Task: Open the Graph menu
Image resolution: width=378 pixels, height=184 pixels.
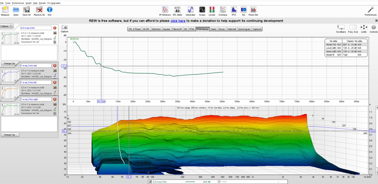Action: pos(28,3)
